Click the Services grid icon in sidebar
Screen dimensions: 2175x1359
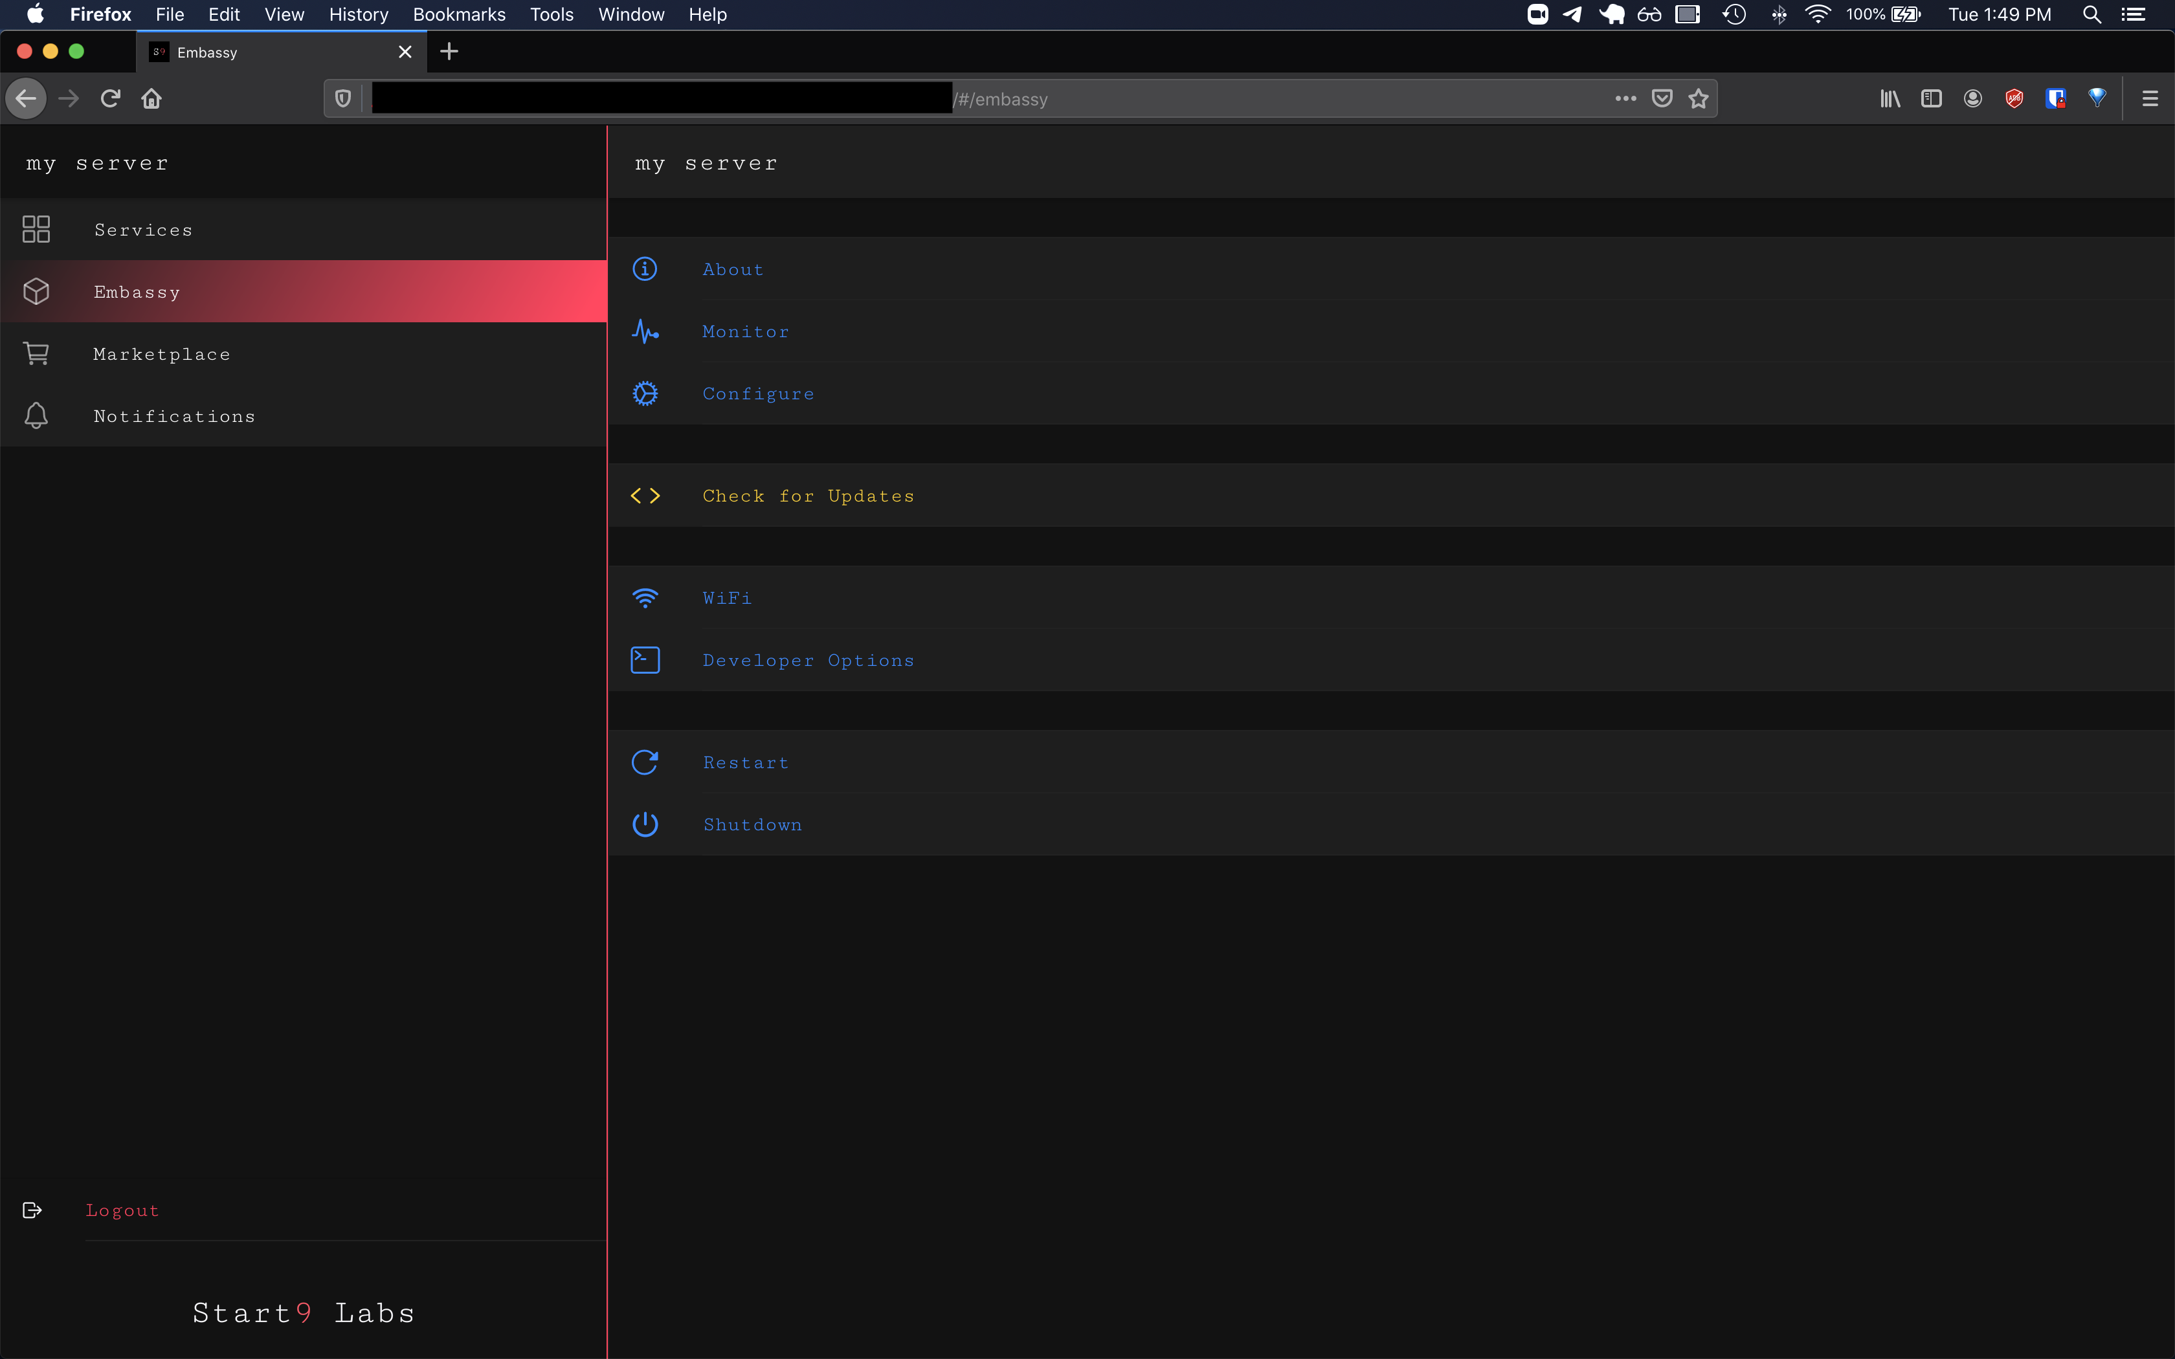pyautogui.click(x=36, y=229)
